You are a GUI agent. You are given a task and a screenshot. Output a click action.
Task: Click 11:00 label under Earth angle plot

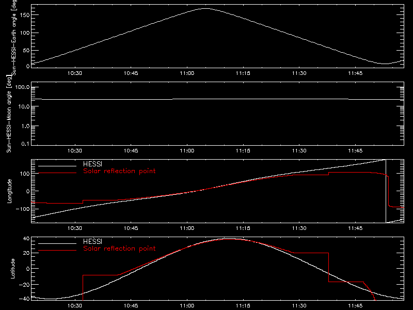click(187, 73)
